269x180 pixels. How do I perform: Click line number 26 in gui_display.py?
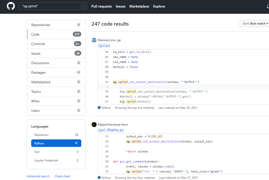(x=107, y=142)
